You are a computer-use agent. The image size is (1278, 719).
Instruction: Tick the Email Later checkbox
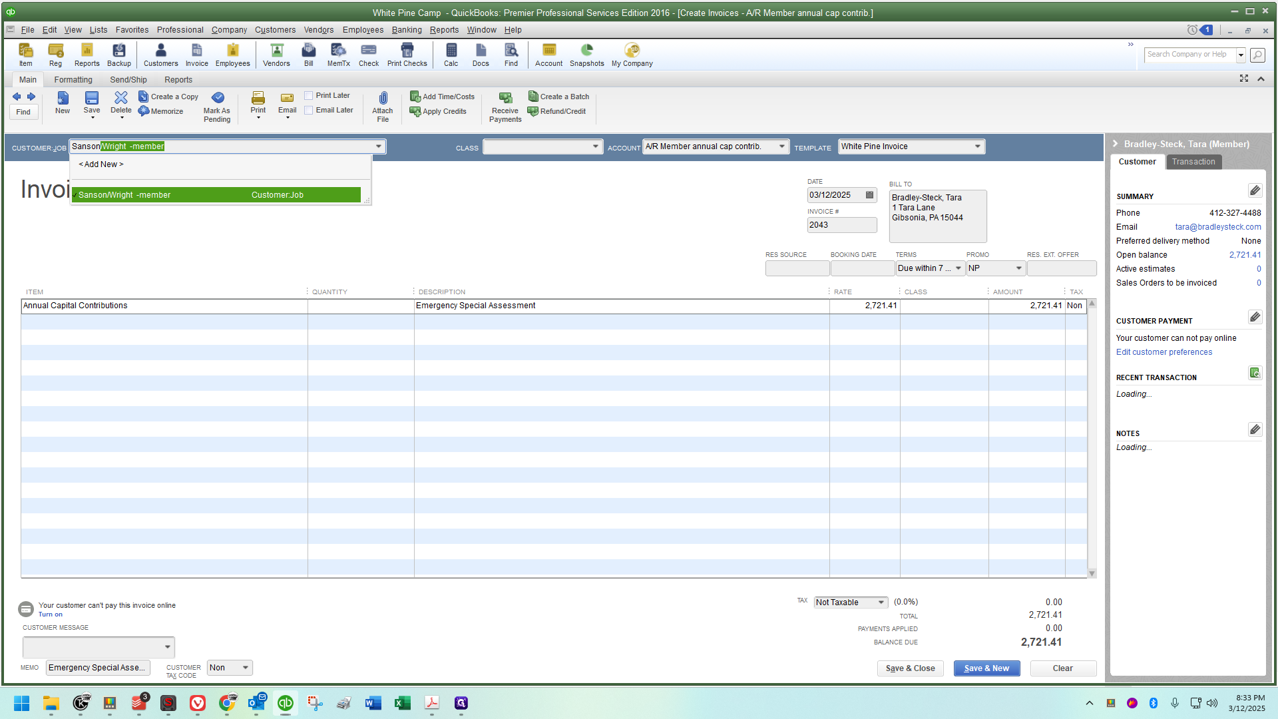coord(309,111)
